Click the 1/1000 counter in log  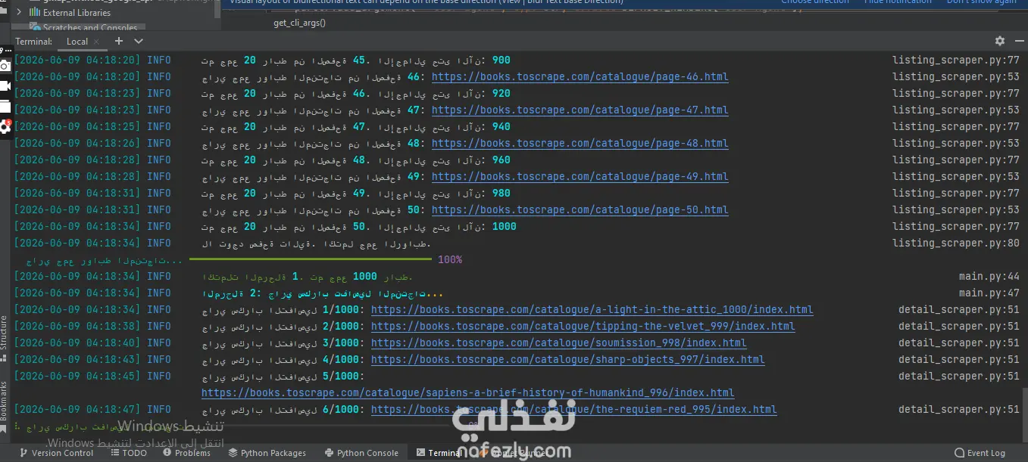coord(341,309)
